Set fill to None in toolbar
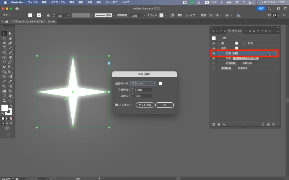 11,118
